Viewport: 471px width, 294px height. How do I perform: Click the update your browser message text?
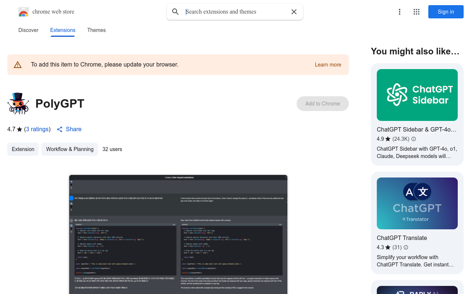(x=105, y=65)
